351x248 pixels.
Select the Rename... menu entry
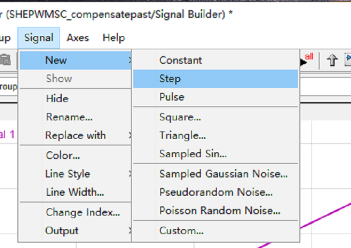pyautogui.click(x=69, y=117)
